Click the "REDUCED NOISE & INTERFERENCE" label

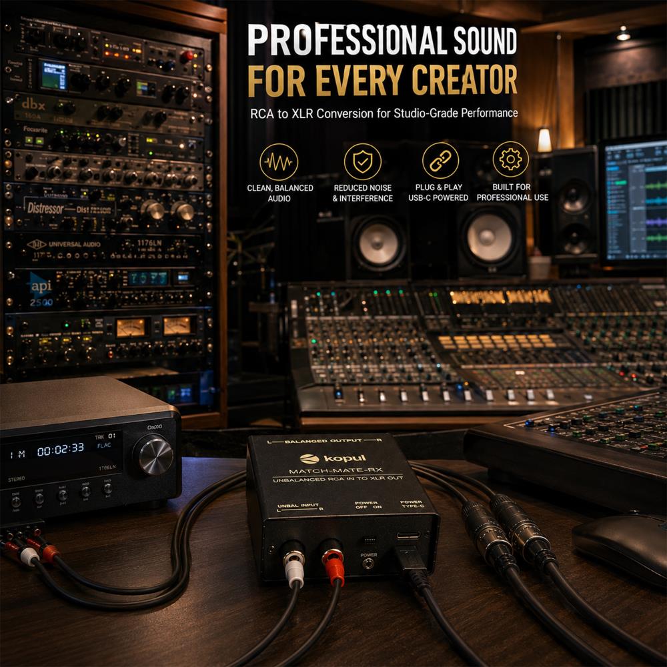point(362,193)
